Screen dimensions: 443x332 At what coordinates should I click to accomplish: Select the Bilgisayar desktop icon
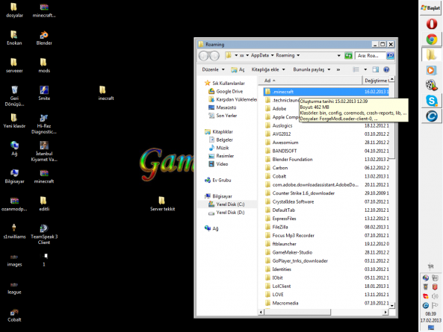(x=14, y=176)
